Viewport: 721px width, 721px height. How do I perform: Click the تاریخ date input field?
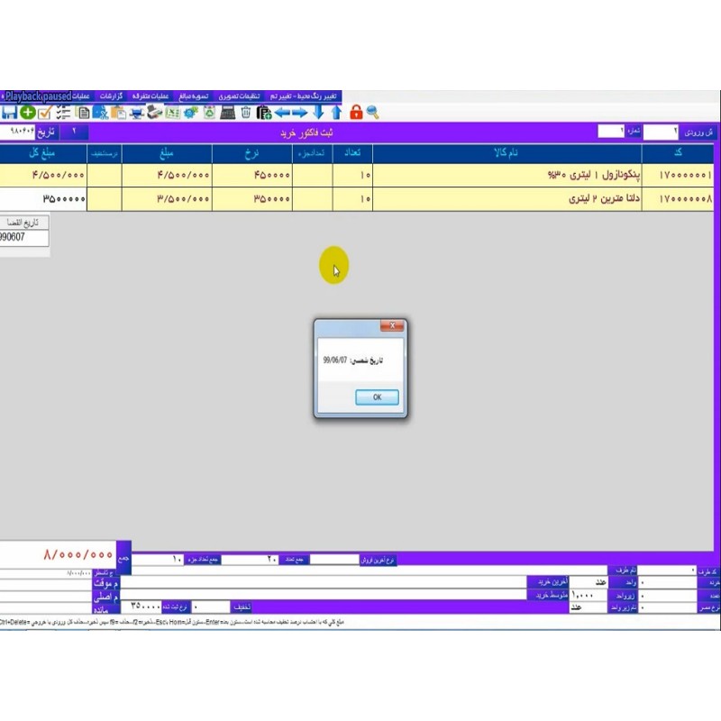[20, 132]
